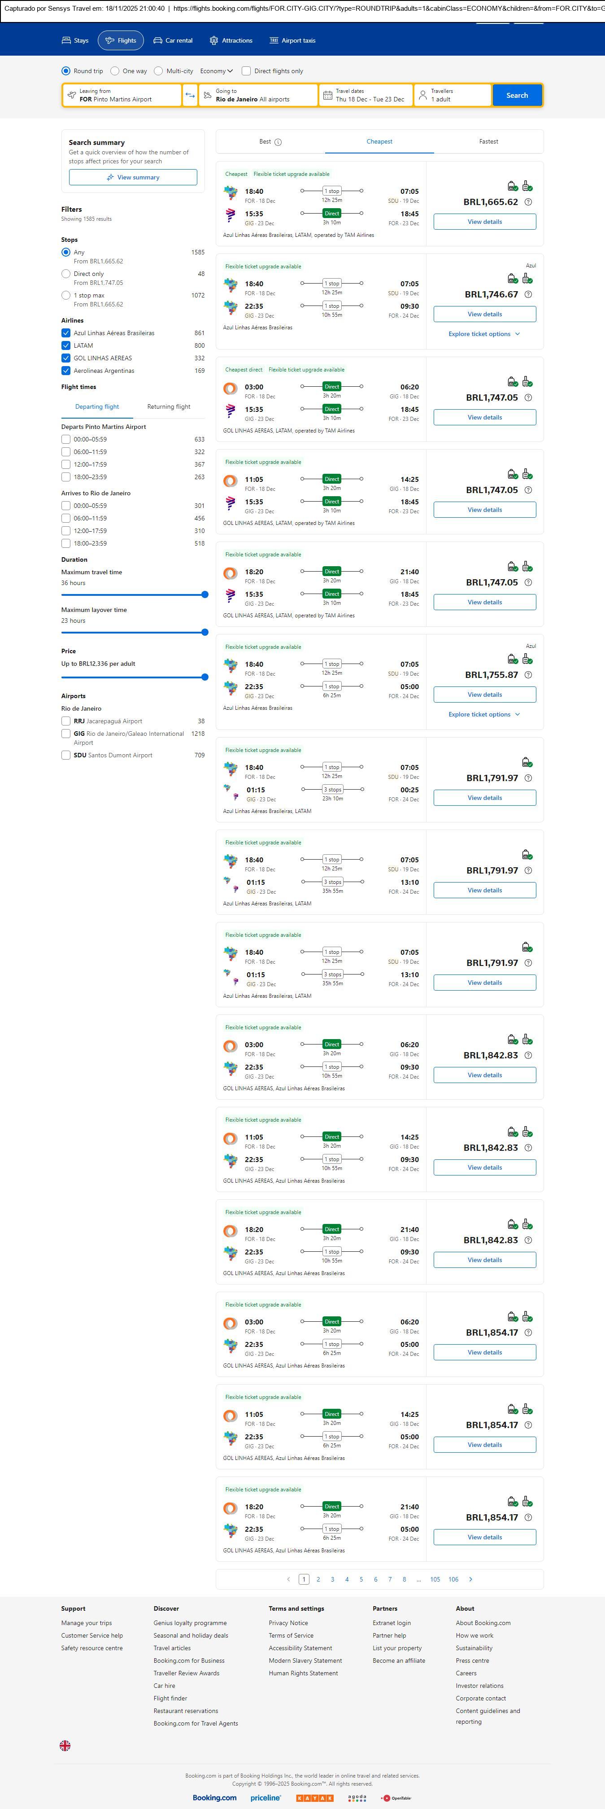Viewport: 605px width, 1809px height.
Task: Uncheck the LATAM airline filter
Action: 66,345
